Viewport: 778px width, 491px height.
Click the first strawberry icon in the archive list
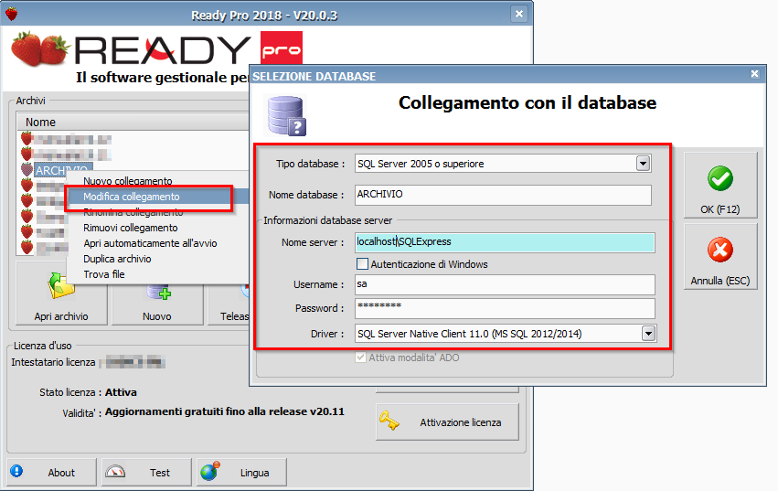coord(27,138)
